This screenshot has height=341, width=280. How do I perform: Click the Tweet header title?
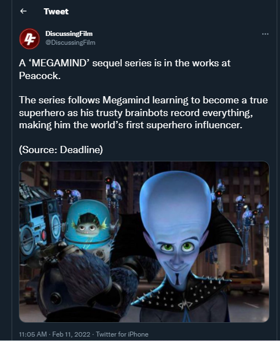[56, 11]
